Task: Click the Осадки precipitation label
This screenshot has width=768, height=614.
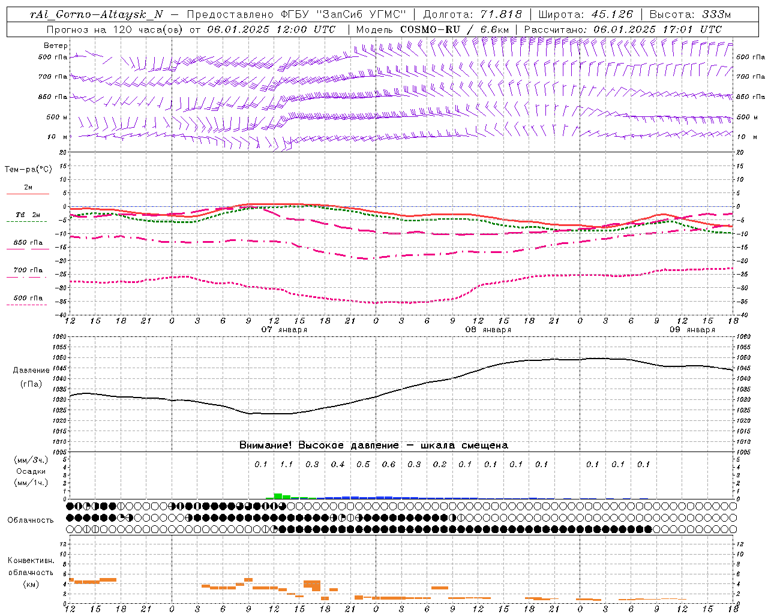Action: pyautogui.click(x=31, y=471)
